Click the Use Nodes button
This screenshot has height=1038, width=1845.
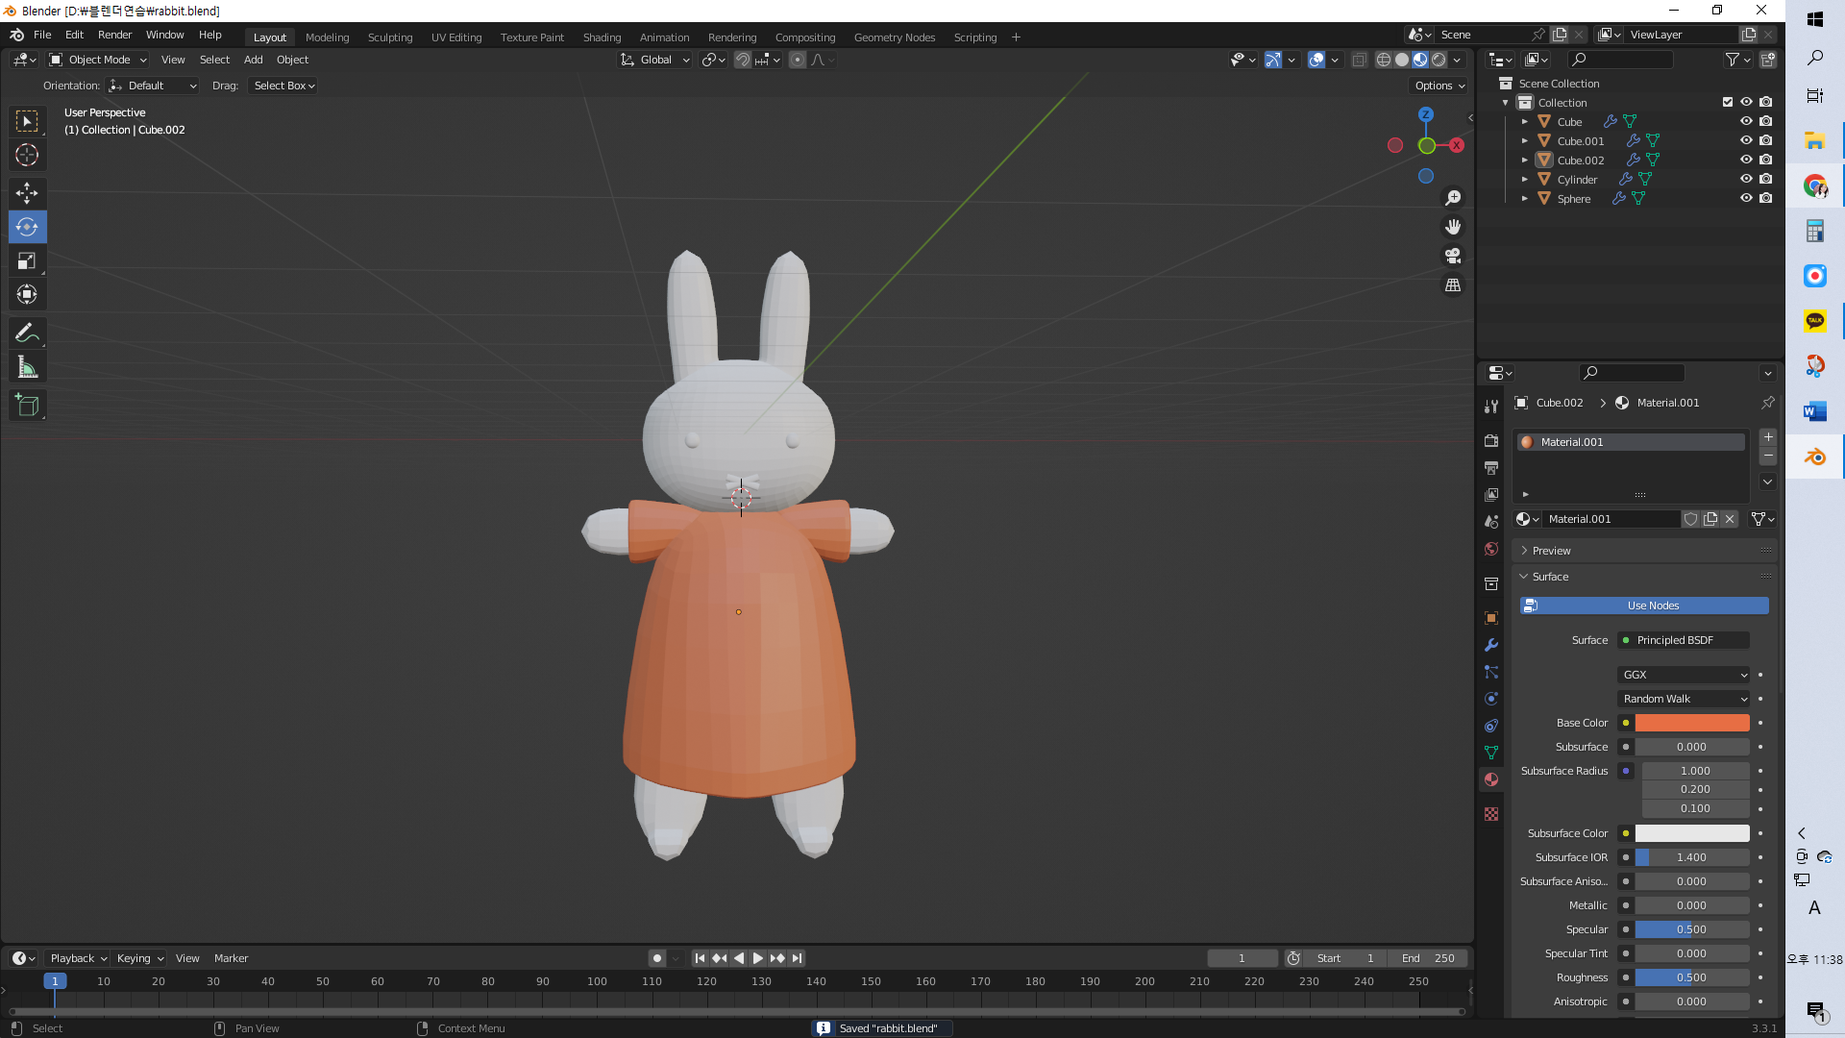[1644, 605]
